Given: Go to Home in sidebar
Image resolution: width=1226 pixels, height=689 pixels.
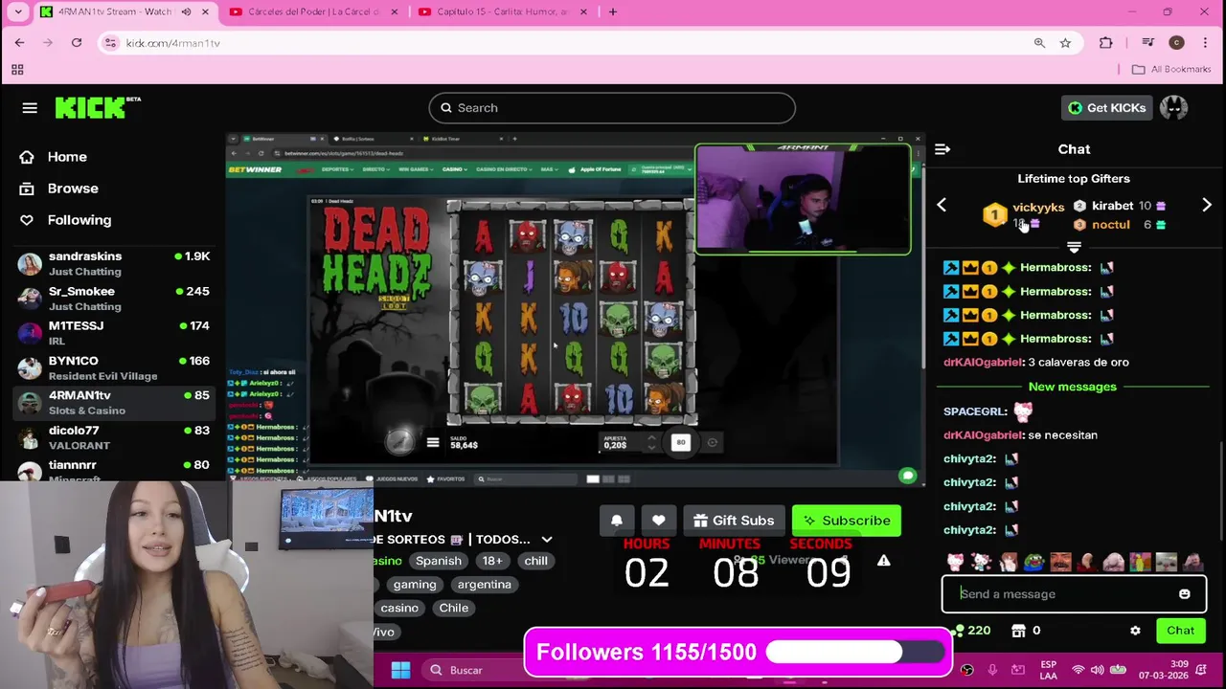Looking at the screenshot, I should (x=67, y=157).
